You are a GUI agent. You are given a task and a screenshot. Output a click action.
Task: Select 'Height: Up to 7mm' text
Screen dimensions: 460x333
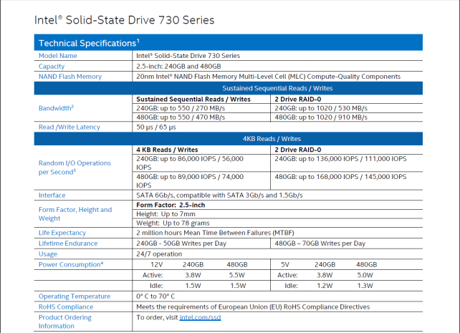[x=166, y=214]
